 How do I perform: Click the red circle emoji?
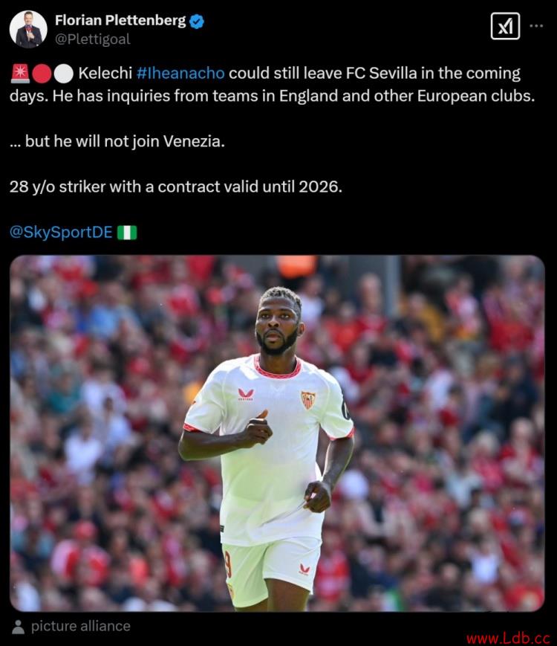coord(42,74)
